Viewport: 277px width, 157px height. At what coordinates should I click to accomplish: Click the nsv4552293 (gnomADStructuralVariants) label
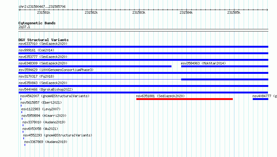coord(58,135)
